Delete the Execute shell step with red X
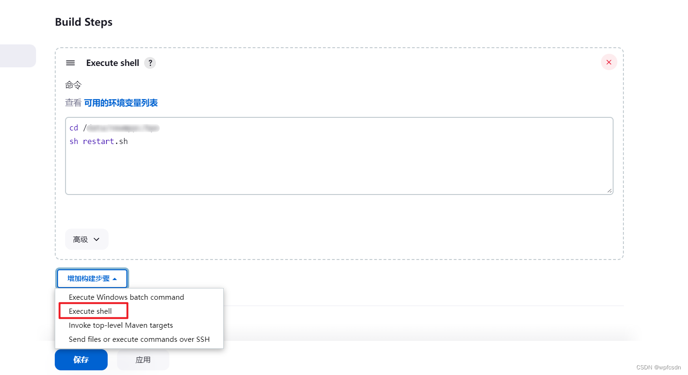 point(608,62)
